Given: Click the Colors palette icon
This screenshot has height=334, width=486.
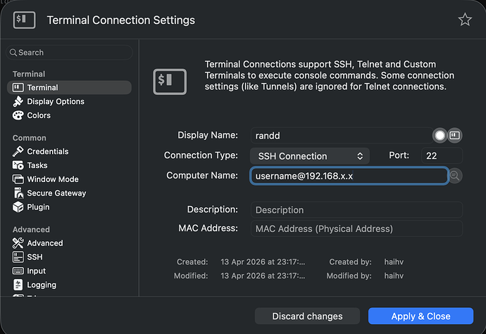Looking at the screenshot, I should (18, 115).
